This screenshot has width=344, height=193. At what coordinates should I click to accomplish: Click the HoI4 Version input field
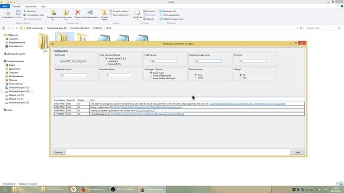163,61
